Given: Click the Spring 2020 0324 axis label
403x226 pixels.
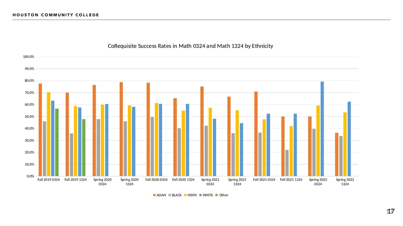Looking at the screenshot, I should (103, 182).
